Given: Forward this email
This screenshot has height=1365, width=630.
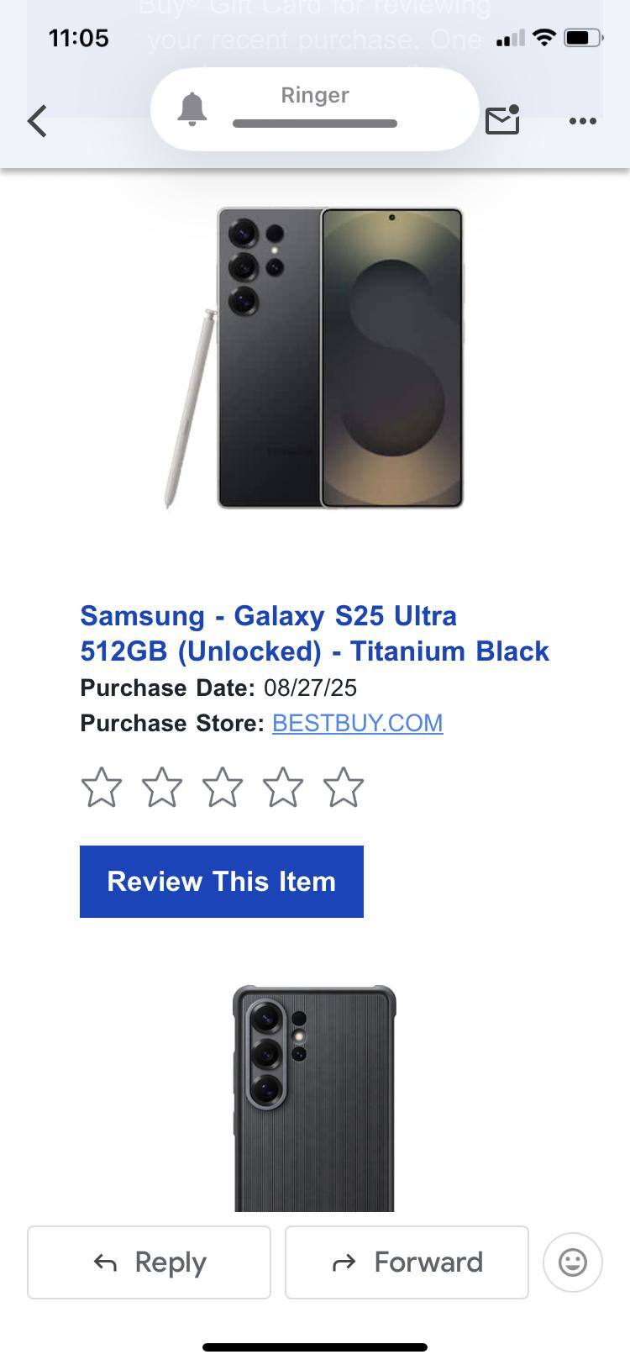Looking at the screenshot, I should pyautogui.click(x=407, y=1262).
